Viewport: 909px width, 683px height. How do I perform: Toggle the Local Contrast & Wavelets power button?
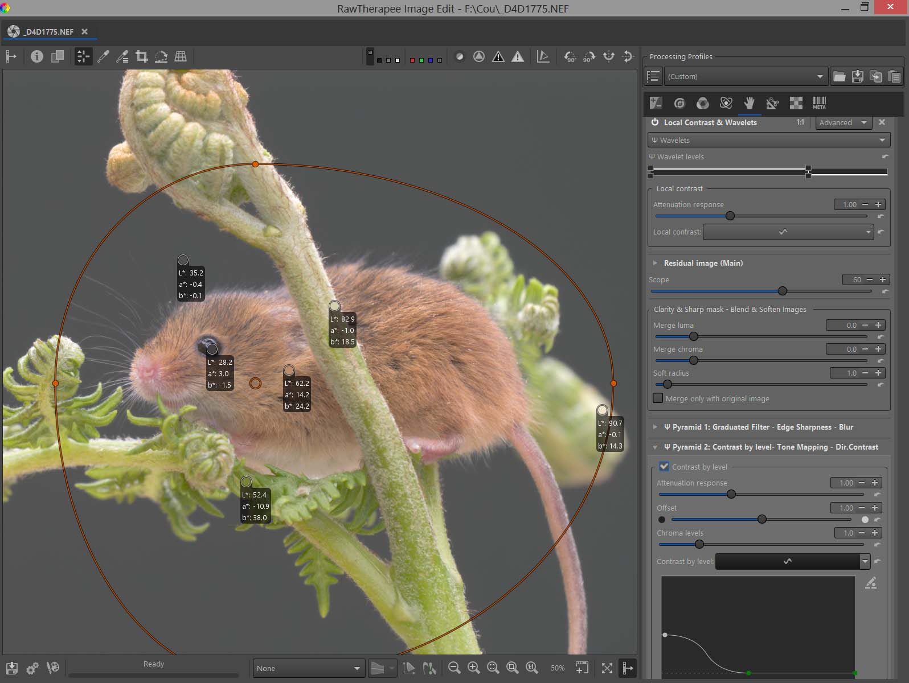[655, 122]
